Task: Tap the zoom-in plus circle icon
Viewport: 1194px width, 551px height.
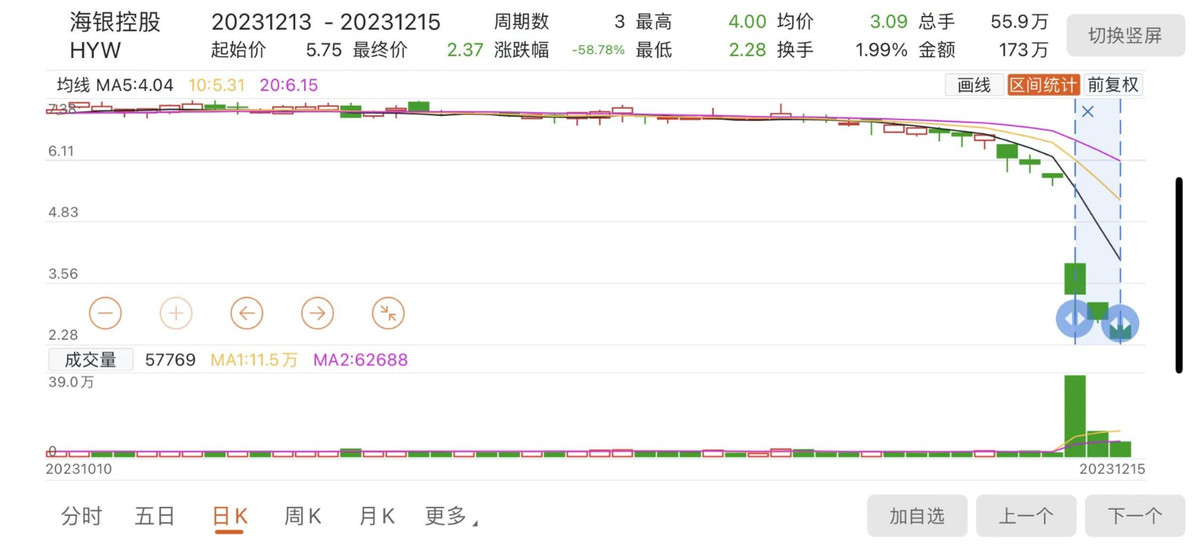Action: (x=176, y=313)
